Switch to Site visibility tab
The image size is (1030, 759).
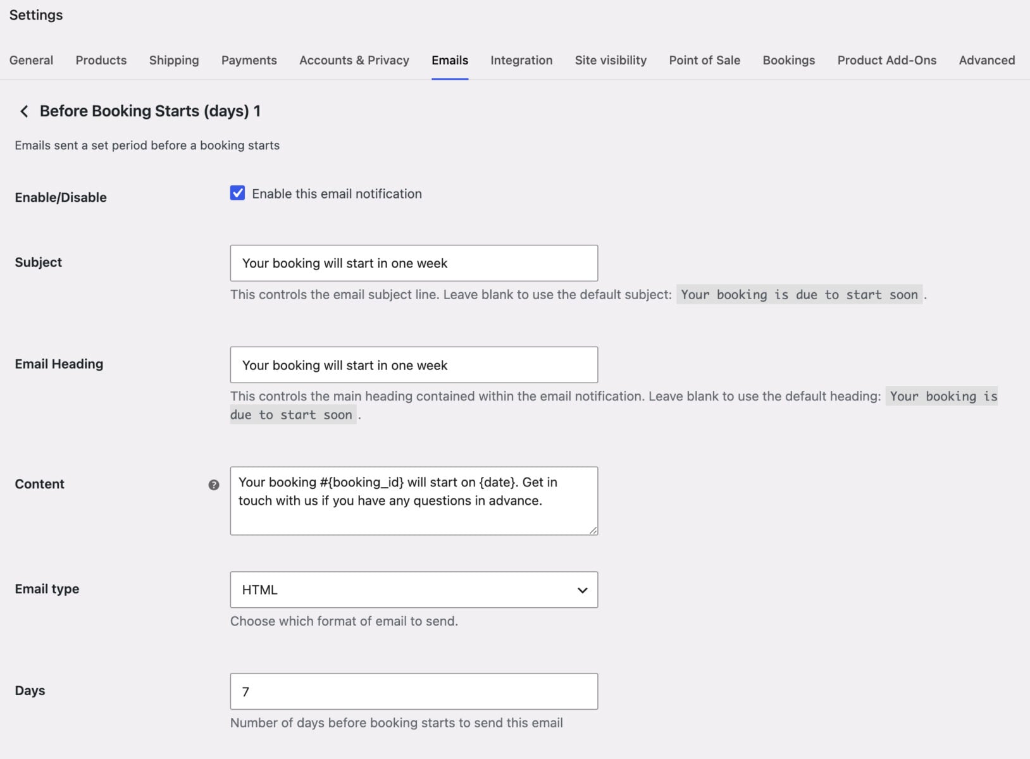[x=611, y=60]
